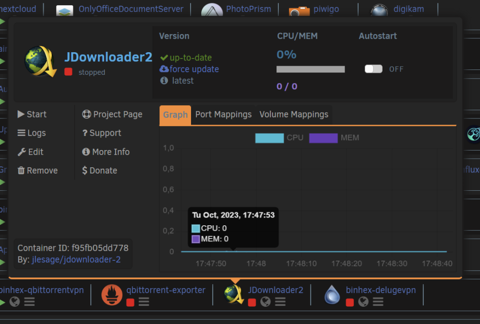
Task: Click the binhex-delugevpn water drop icon
Action: point(332,294)
